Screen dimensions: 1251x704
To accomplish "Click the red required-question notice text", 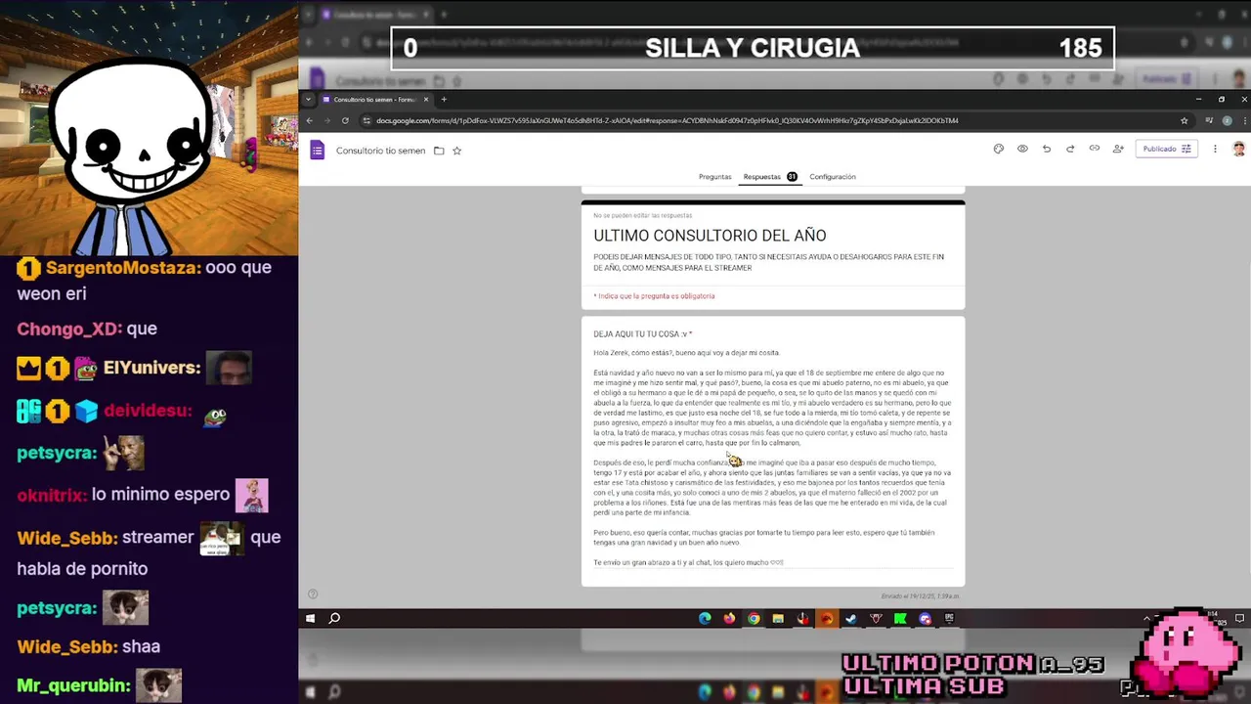I will pyautogui.click(x=654, y=296).
